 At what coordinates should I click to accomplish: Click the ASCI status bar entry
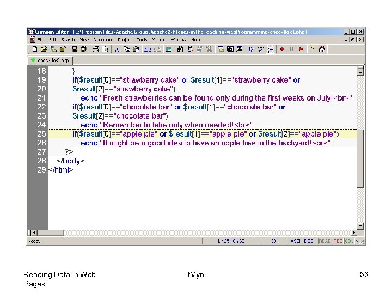[295, 241]
